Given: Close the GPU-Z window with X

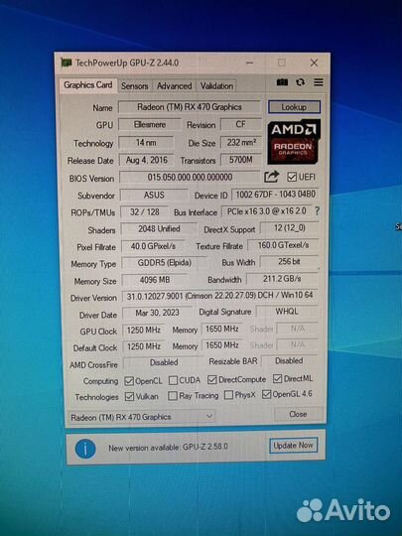Looking at the screenshot, I should tap(314, 63).
